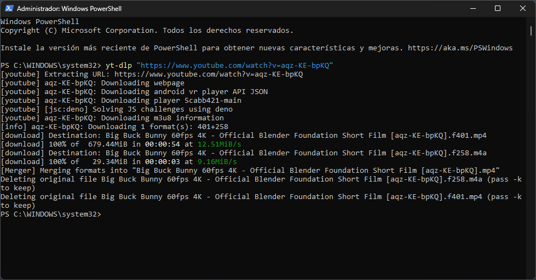Click the 'Deleting original file' .f258.m4a line

pos(261,183)
